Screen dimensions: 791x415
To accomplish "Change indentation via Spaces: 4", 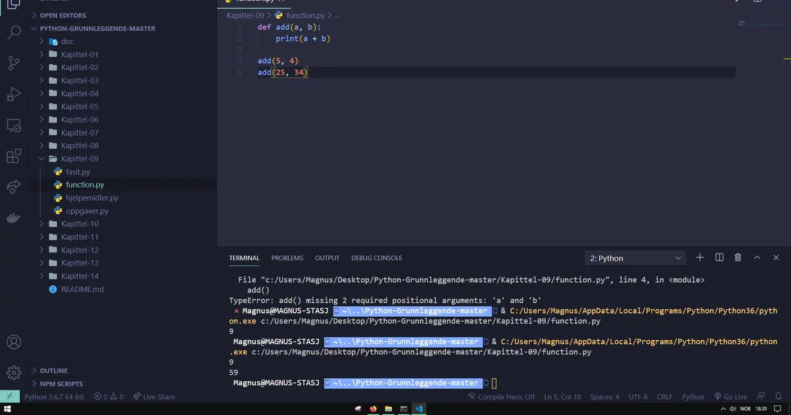I will tap(604, 397).
